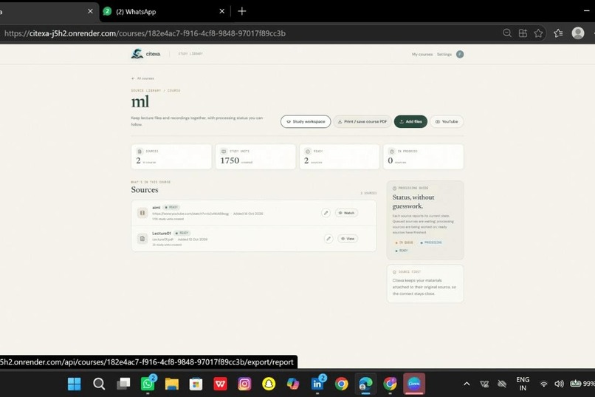Open Settings in citexa header
The width and height of the screenshot is (595, 397).
click(x=444, y=54)
